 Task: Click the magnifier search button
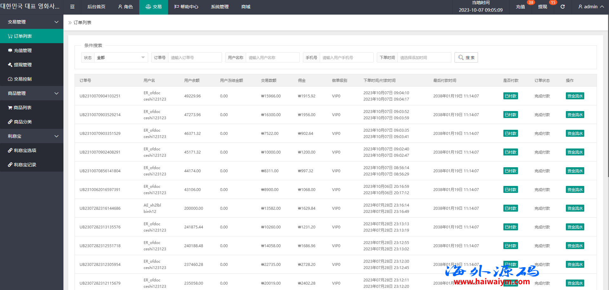click(x=466, y=57)
